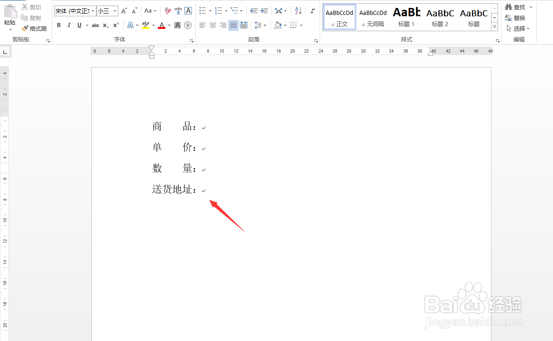Center align the text
Viewport: 553px width, 341px height.
pyautogui.click(x=212, y=25)
